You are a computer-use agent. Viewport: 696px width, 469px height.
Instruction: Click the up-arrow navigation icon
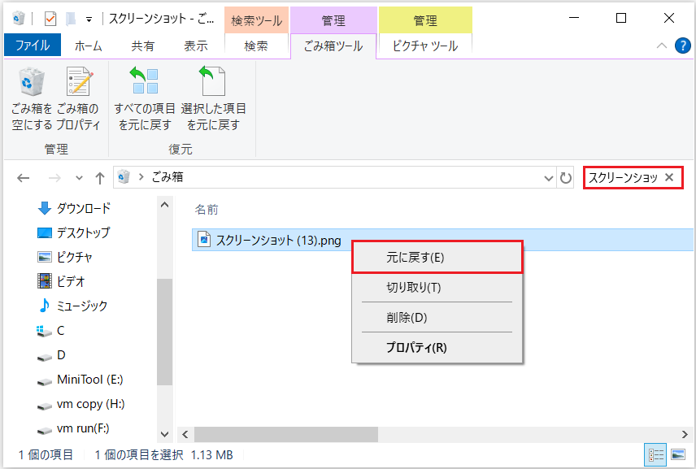99,177
